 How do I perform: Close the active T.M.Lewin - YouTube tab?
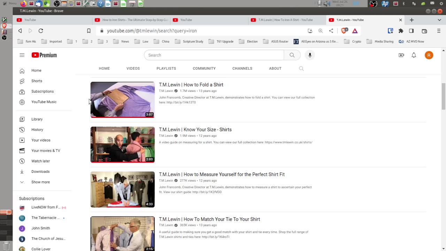(400, 20)
